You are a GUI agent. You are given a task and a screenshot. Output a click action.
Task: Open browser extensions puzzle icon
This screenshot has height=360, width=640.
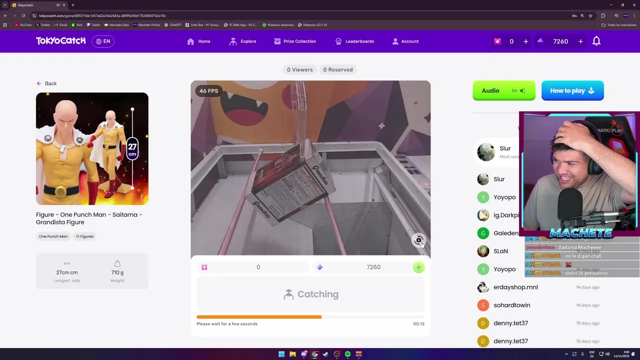point(603,15)
